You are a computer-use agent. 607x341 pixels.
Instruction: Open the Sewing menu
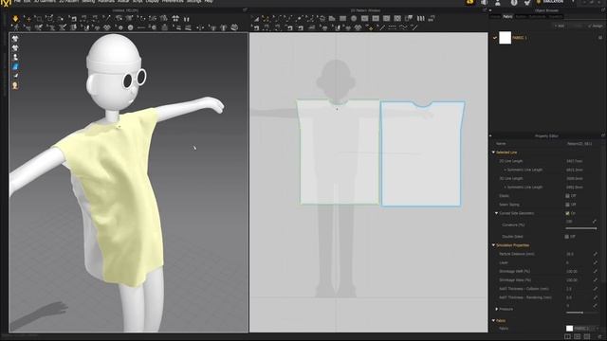(x=88, y=2)
